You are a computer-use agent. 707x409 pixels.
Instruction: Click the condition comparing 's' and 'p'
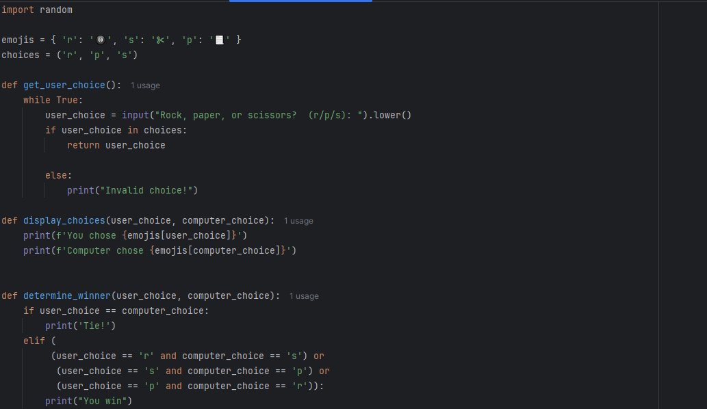[185, 371]
